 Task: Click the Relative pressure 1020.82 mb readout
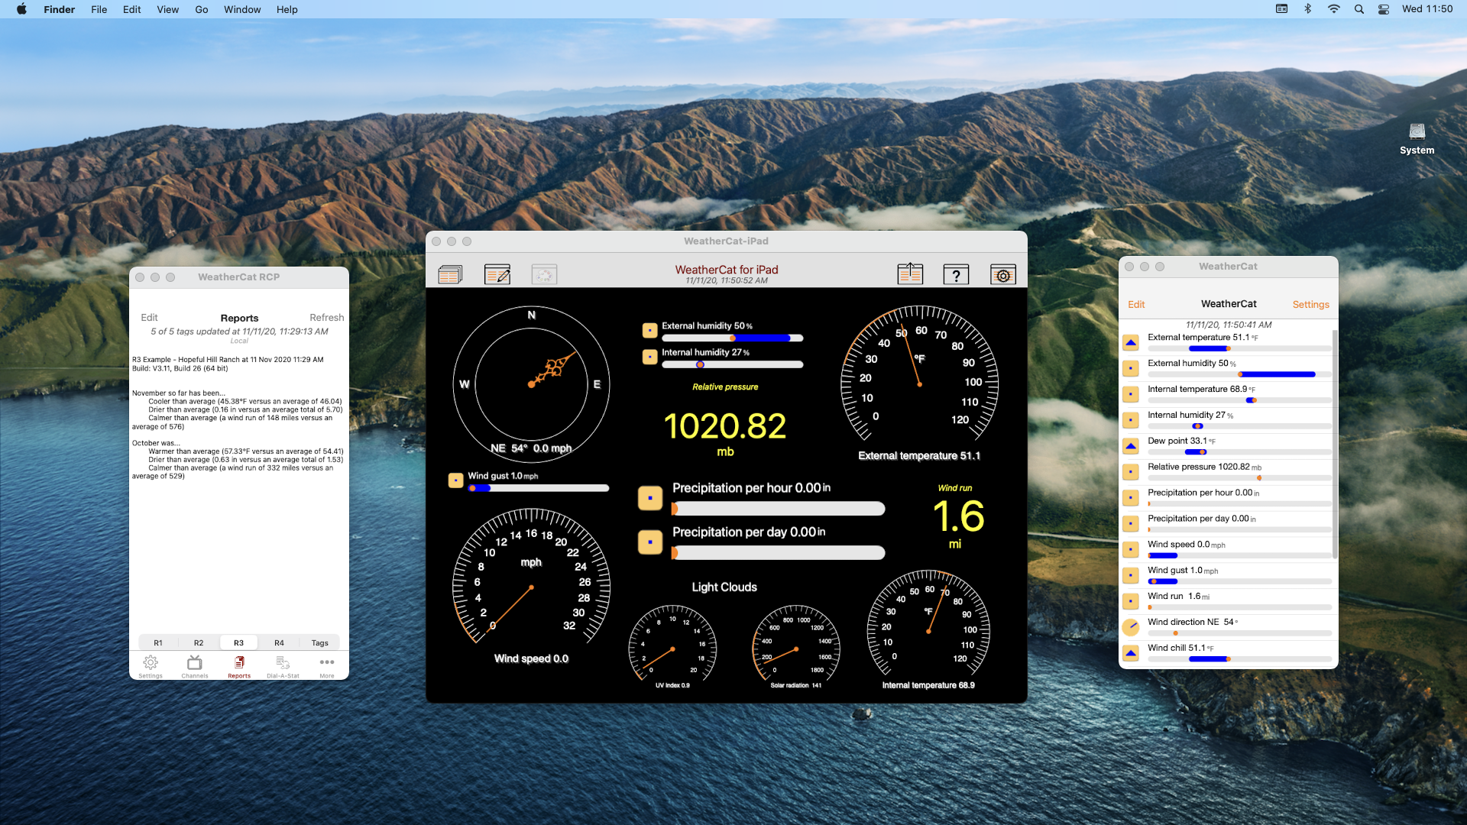(x=725, y=426)
